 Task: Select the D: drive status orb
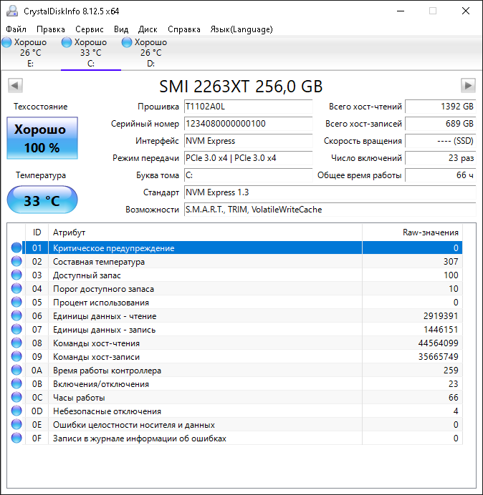[x=127, y=42]
